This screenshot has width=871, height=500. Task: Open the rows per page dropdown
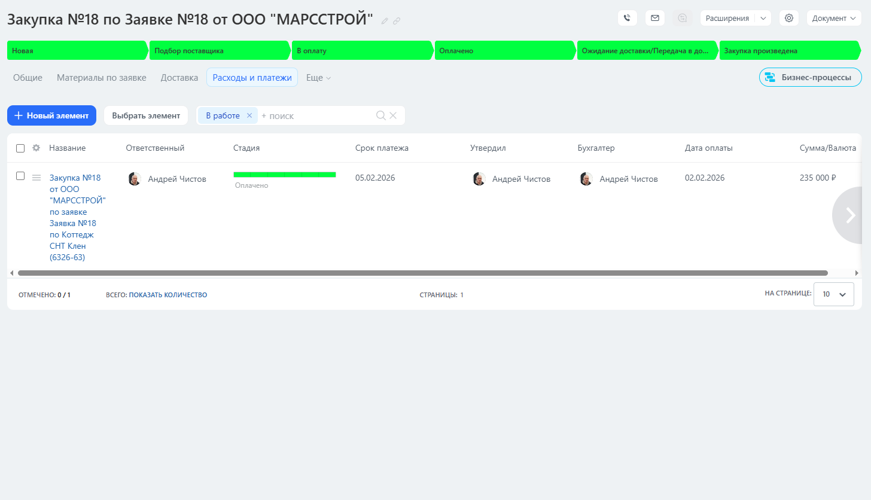[833, 294]
